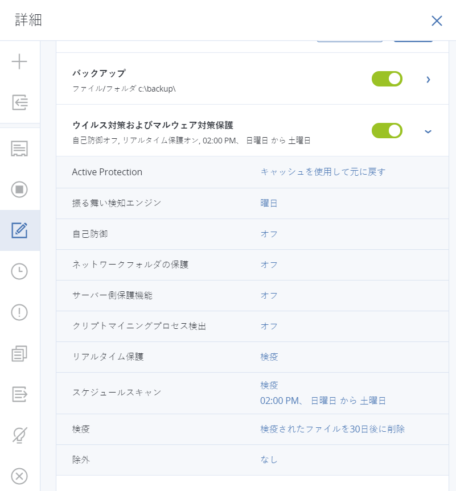The image size is (456, 491).
Task: Click the stacked documents copy icon
Action: coord(19,353)
